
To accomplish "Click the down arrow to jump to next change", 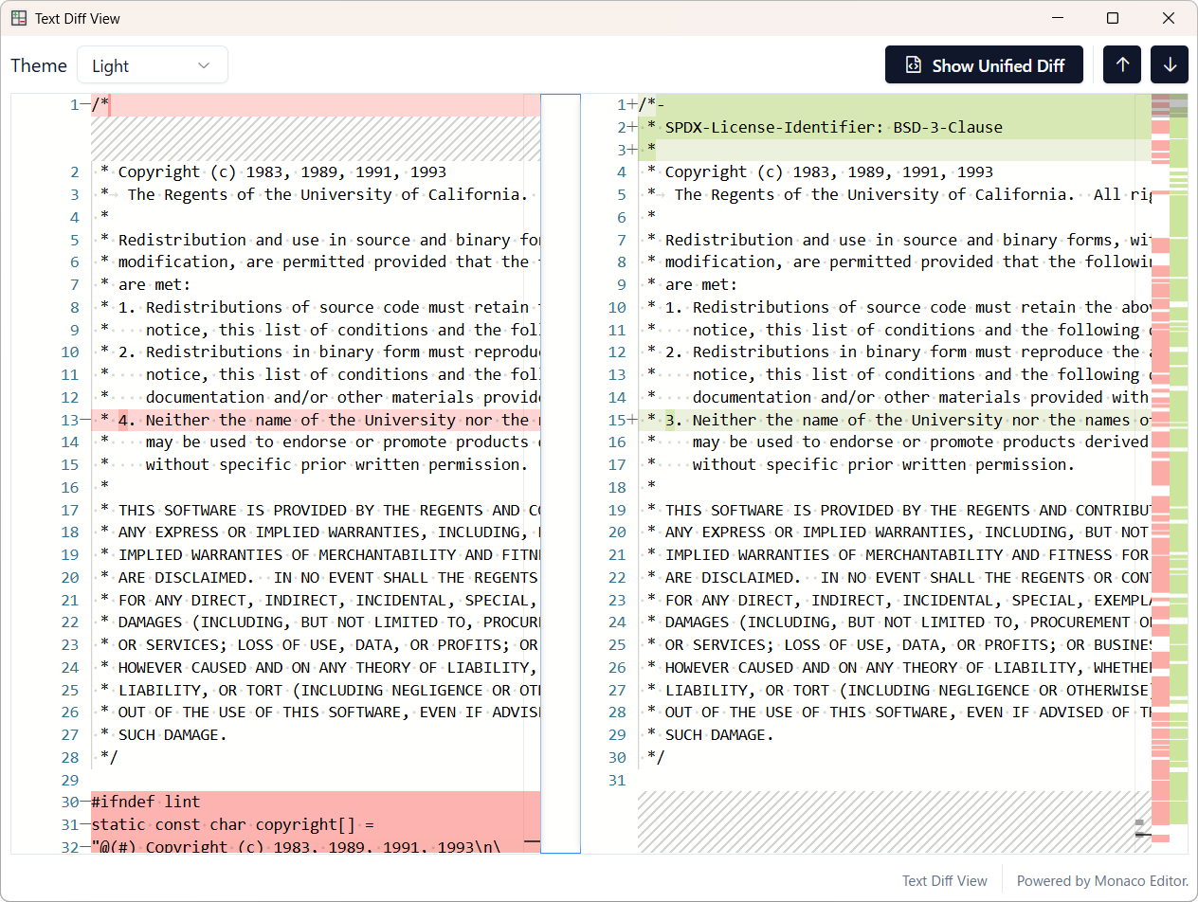I will pyautogui.click(x=1170, y=64).
